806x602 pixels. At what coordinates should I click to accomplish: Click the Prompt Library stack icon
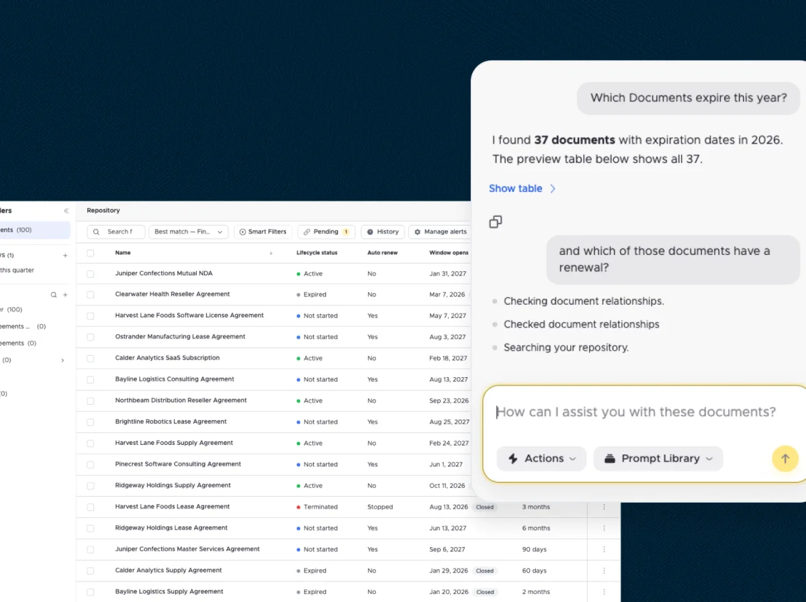point(610,458)
